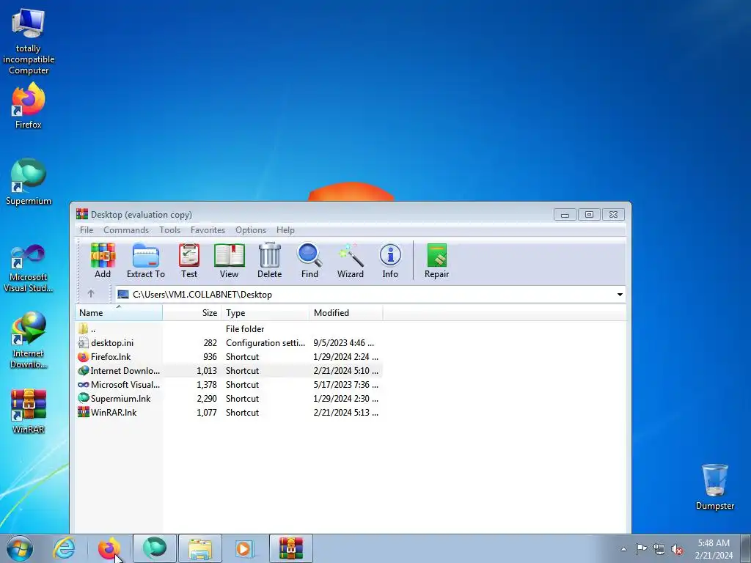Run the Test archive tool

pos(189,260)
